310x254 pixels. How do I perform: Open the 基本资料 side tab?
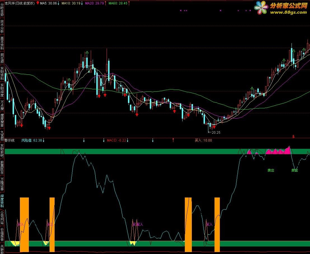pos(2,43)
